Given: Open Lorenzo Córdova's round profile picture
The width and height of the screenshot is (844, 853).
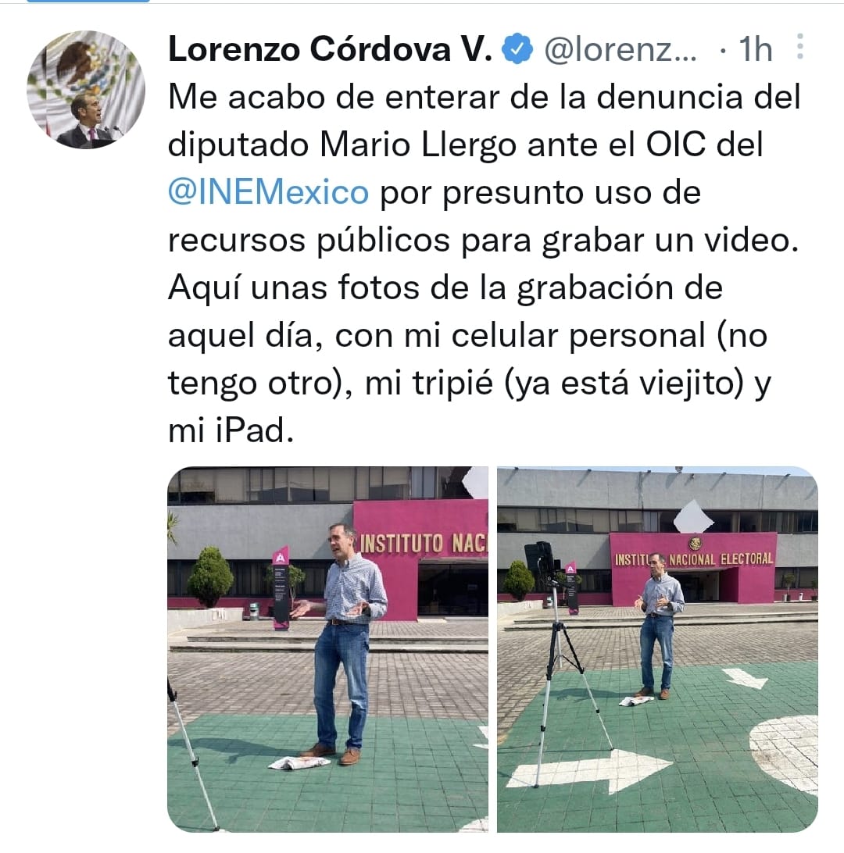Looking at the screenshot, I should pyautogui.click(x=86, y=90).
